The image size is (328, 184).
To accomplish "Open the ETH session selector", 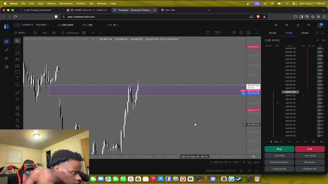I will pyautogui.click(x=236, y=162).
